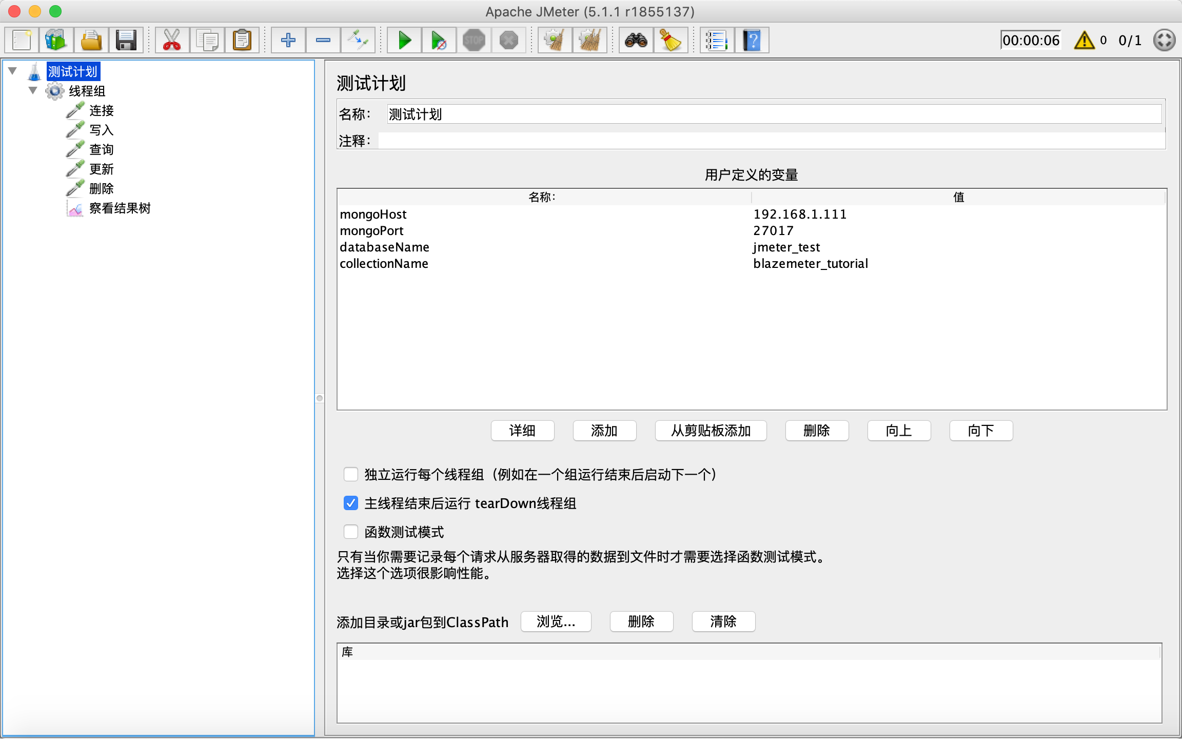Image resolution: width=1182 pixels, height=739 pixels.
Task: Click the 清除 classpath button
Action: [723, 621]
